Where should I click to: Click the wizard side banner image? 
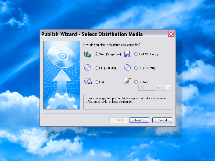click(x=62, y=75)
